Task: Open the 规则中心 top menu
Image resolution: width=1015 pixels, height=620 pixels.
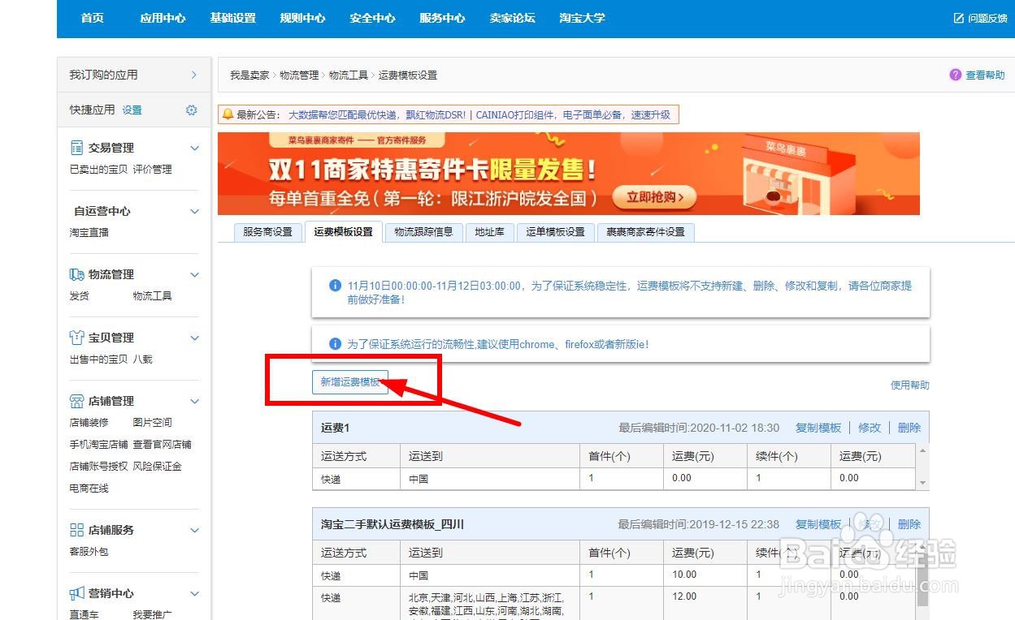Action: pyautogui.click(x=302, y=18)
